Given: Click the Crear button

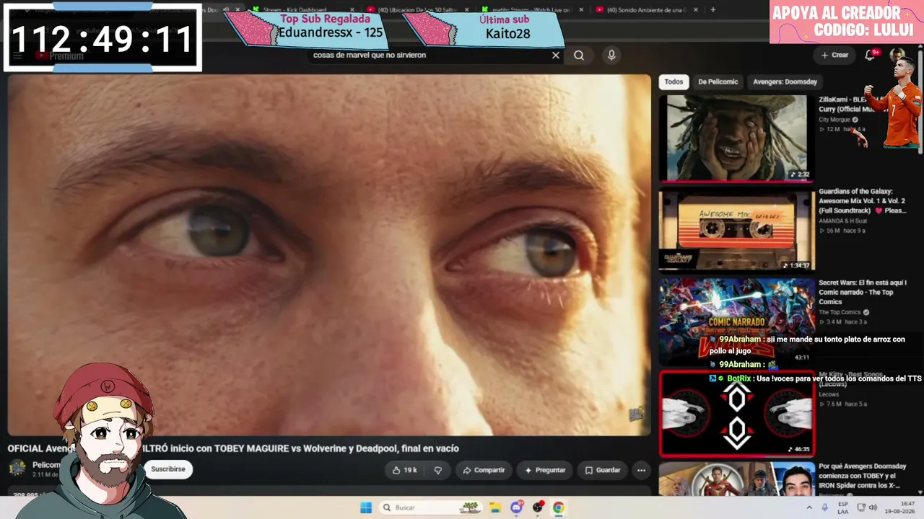Looking at the screenshot, I should pyautogui.click(x=834, y=55).
